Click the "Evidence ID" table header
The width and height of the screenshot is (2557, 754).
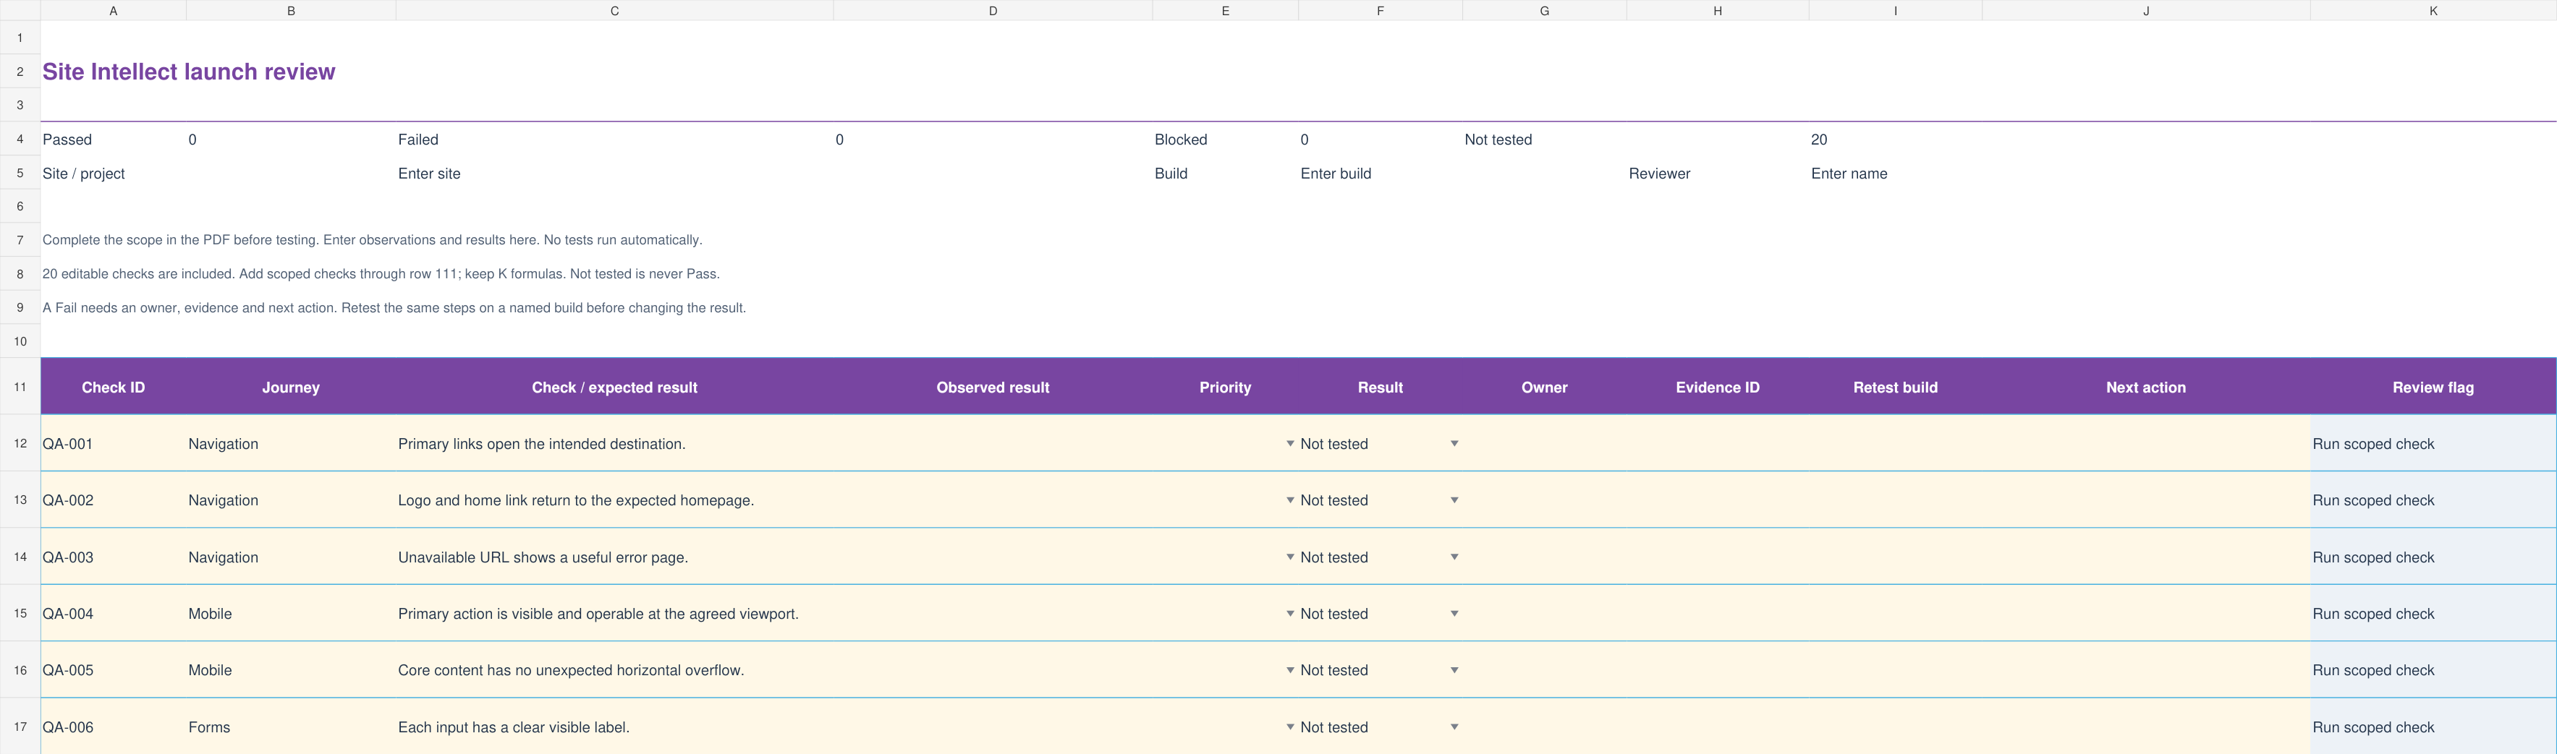pos(1717,387)
